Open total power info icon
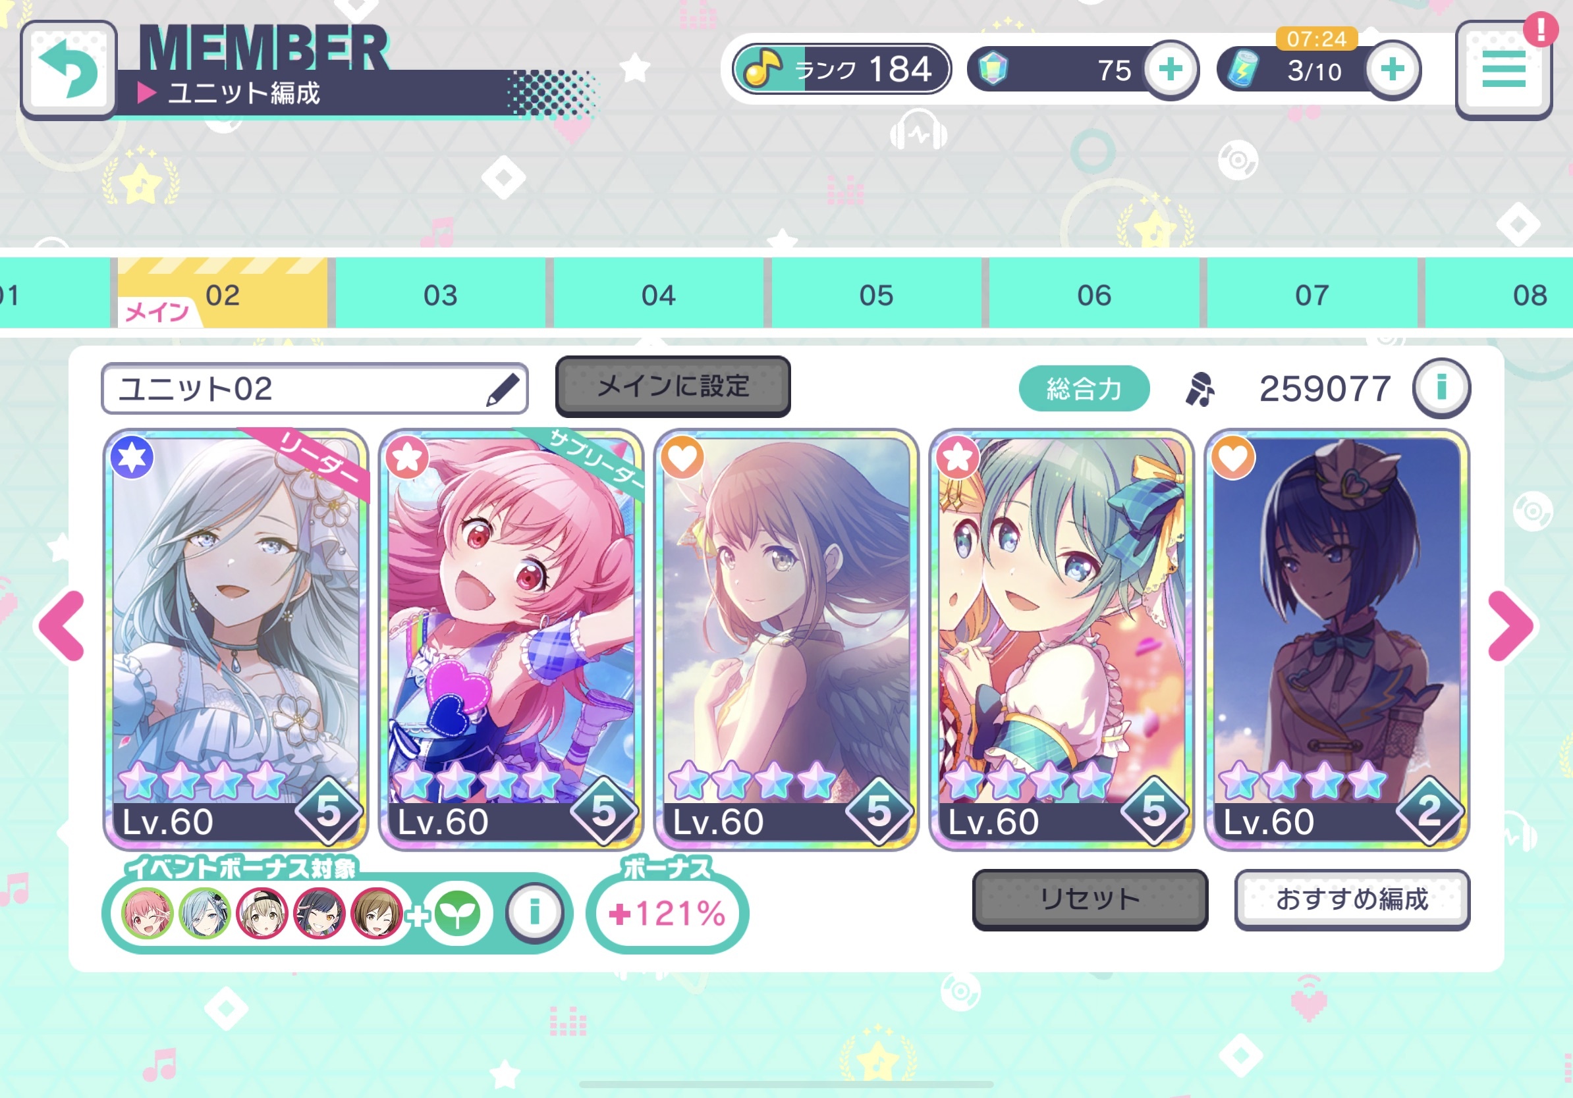Screen dimensions: 1573x1098 [1441, 388]
